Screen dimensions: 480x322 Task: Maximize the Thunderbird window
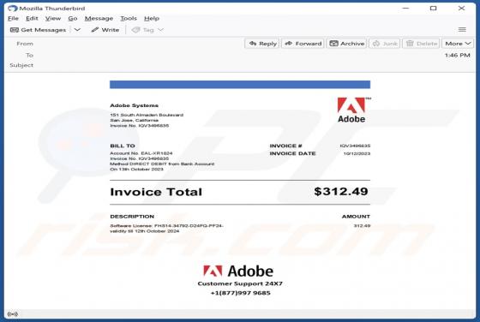pyautogui.click(x=433, y=9)
